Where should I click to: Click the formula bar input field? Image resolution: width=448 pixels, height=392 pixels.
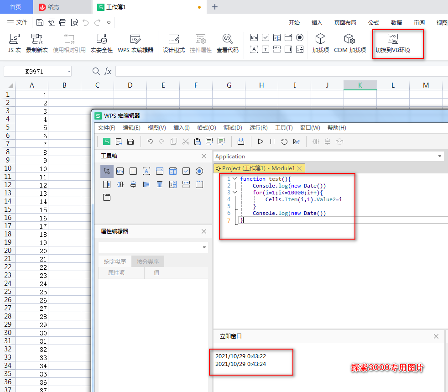point(281,71)
